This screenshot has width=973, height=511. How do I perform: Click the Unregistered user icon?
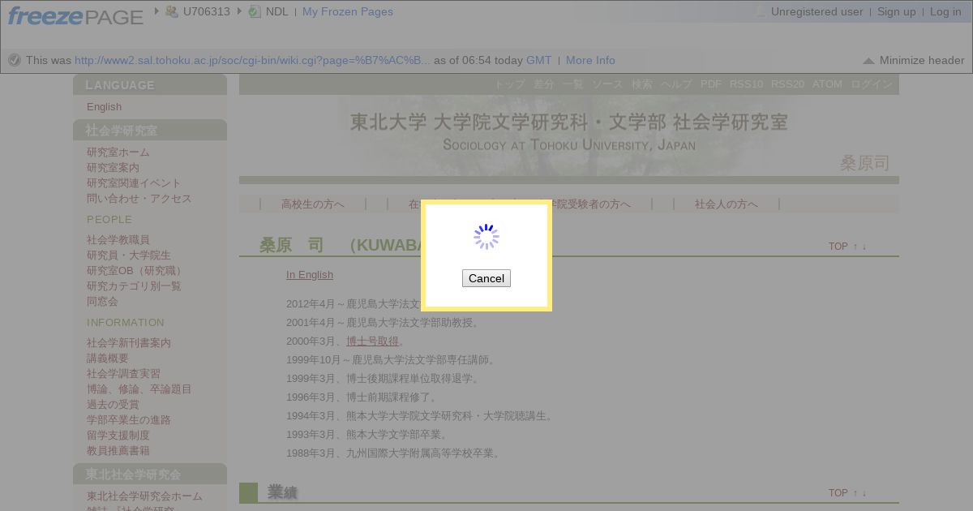pos(760,11)
